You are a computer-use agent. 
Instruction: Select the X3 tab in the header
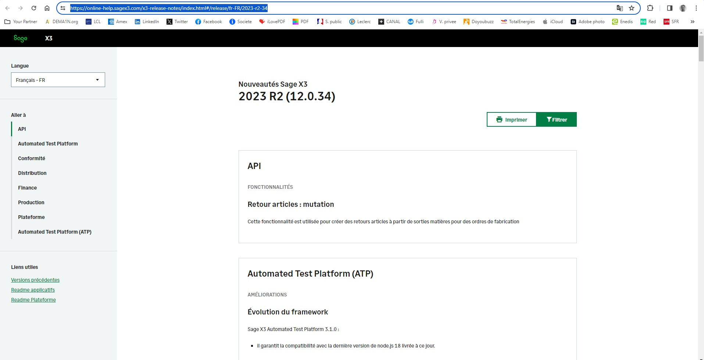tap(49, 38)
